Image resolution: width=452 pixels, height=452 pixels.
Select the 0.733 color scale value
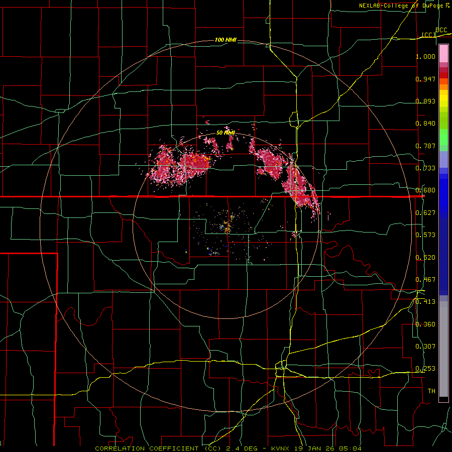coord(425,168)
